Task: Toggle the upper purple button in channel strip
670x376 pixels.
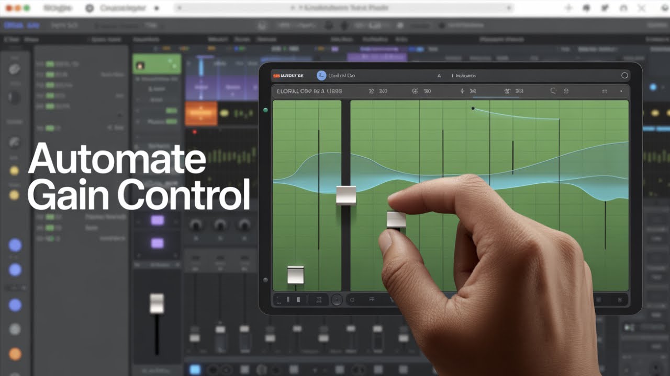Action: (x=157, y=220)
